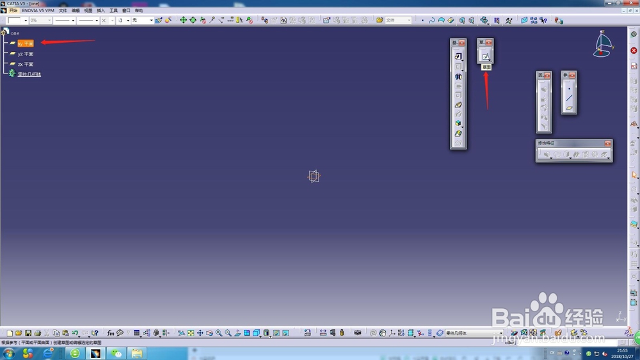640x360 pixels.
Task: Open the 开始 (Start) menu
Action: pos(13,11)
